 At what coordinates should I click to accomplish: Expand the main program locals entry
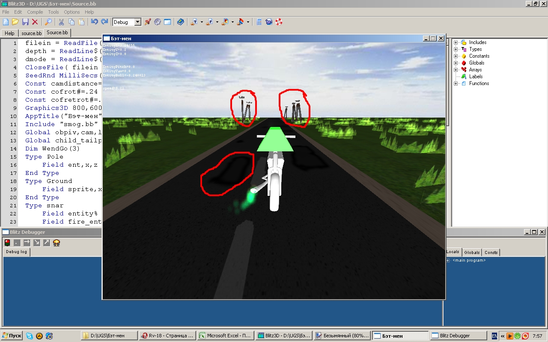448,260
